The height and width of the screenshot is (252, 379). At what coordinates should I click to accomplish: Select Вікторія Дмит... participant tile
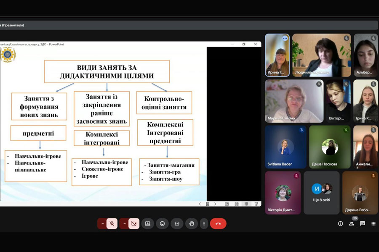click(x=283, y=193)
